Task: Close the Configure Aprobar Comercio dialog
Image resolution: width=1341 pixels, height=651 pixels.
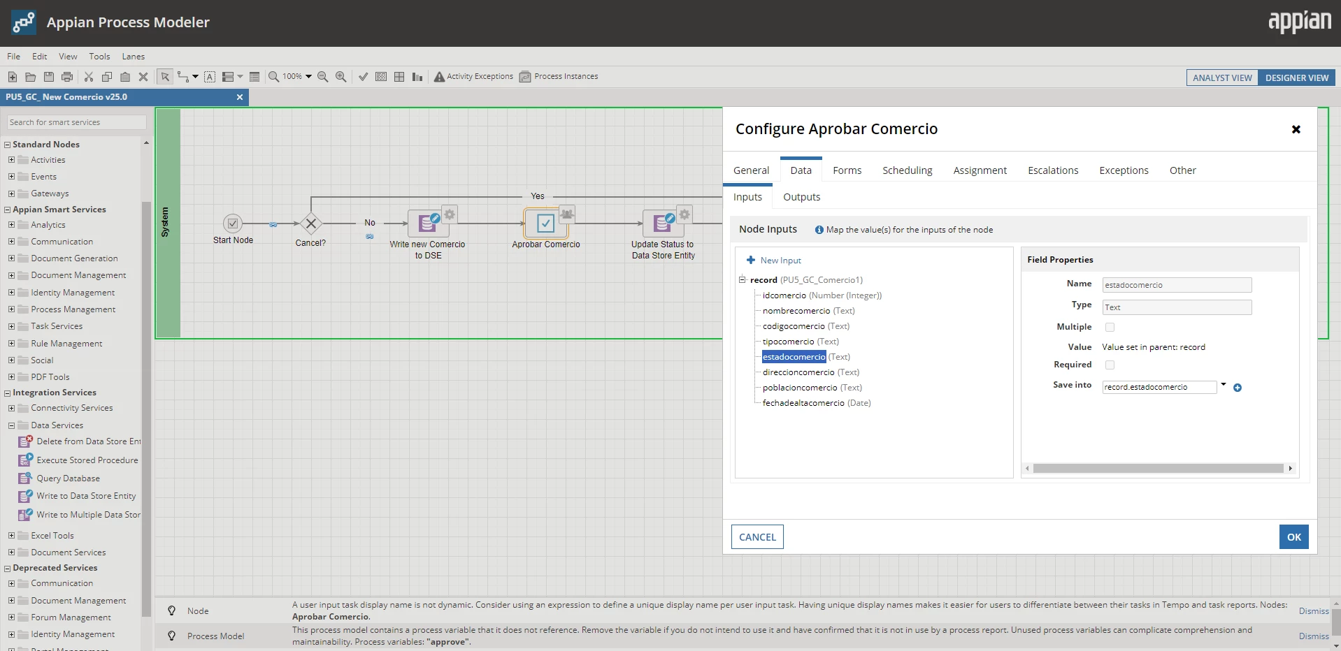Action: point(1296,129)
